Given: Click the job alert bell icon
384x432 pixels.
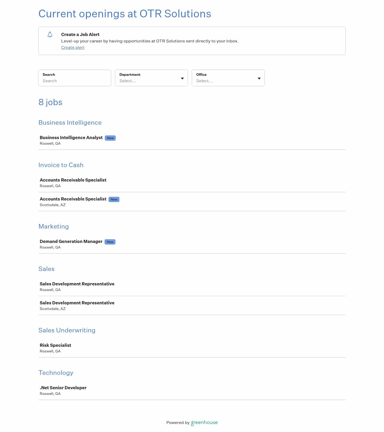Looking at the screenshot, I should click(50, 34).
